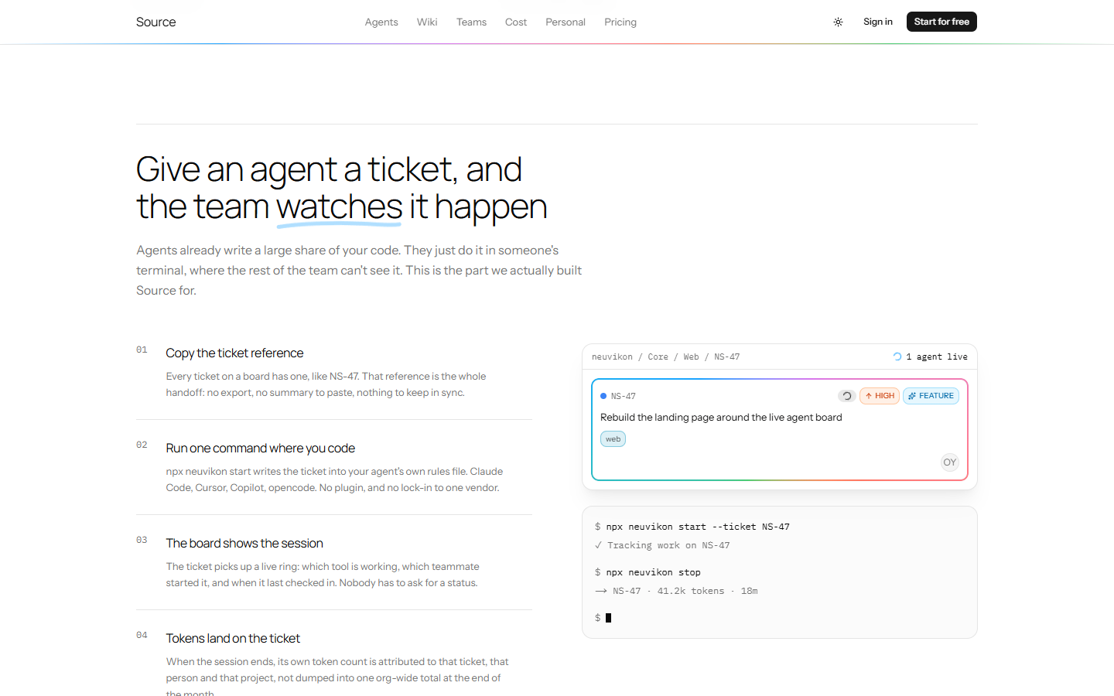
Task: Open the Personal nav link
Action: click(x=566, y=22)
